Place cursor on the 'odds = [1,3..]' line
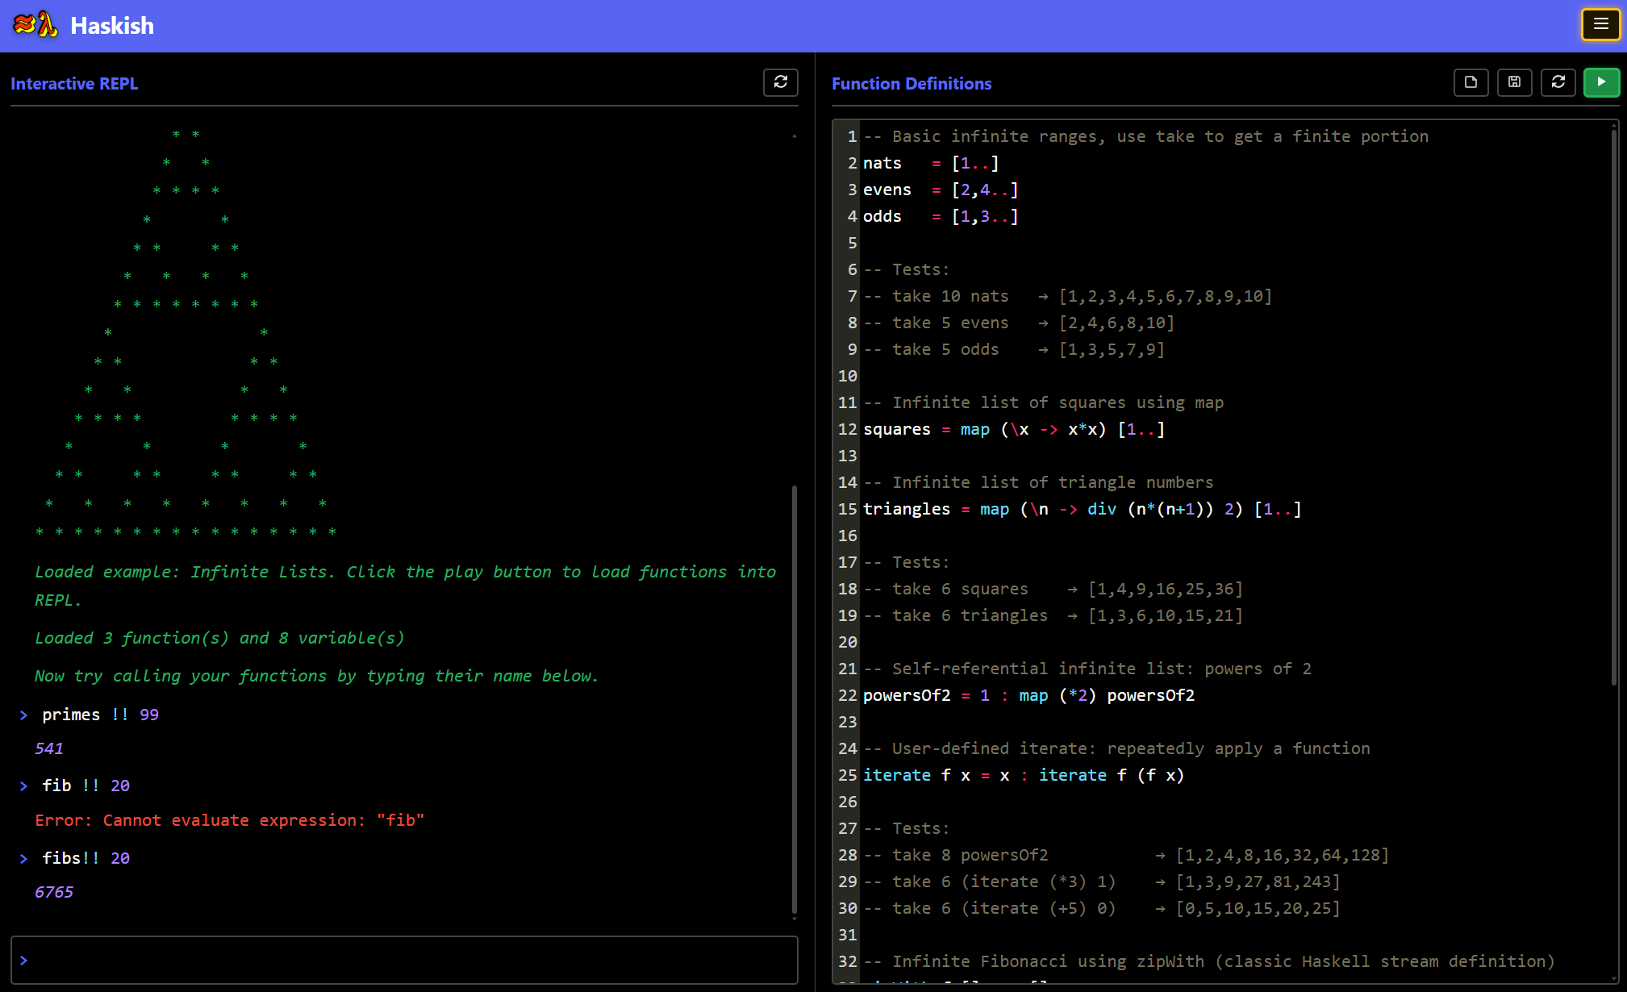1627x992 pixels. click(x=941, y=216)
